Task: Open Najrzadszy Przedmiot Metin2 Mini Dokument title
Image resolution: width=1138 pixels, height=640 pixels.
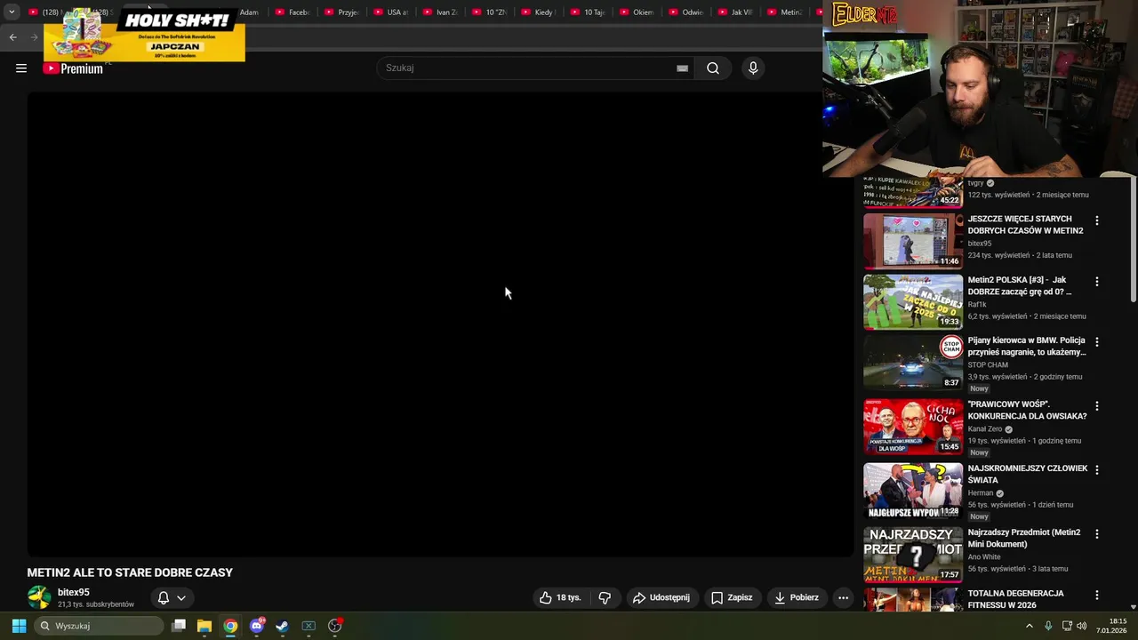Action: tap(1024, 538)
